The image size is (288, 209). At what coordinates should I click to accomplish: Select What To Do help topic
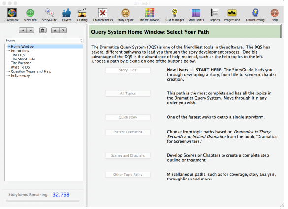[20, 67]
